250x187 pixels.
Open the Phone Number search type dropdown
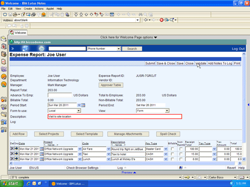(118, 49)
